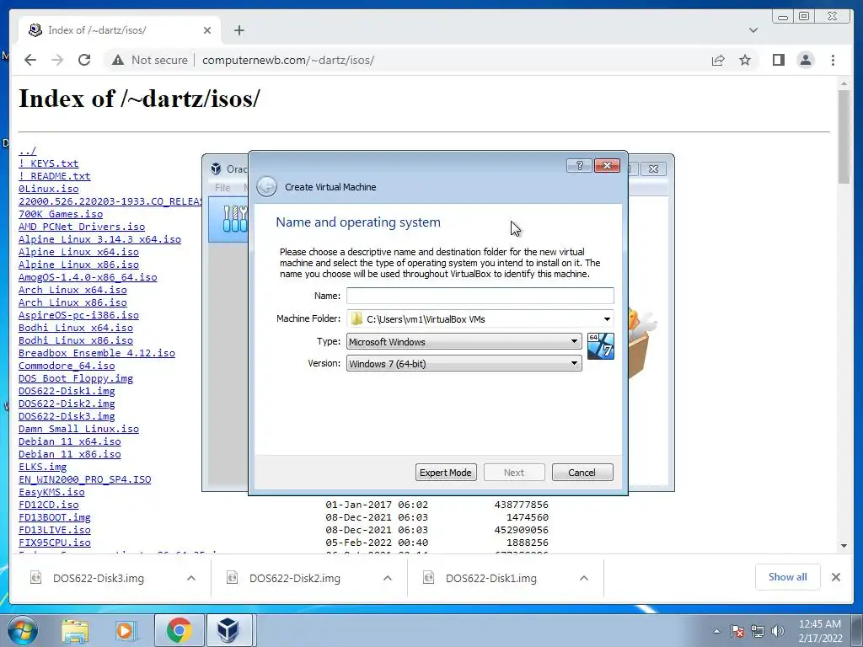Click the share page icon in address bar
The width and height of the screenshot is (863, 647).
pos(718,60)
